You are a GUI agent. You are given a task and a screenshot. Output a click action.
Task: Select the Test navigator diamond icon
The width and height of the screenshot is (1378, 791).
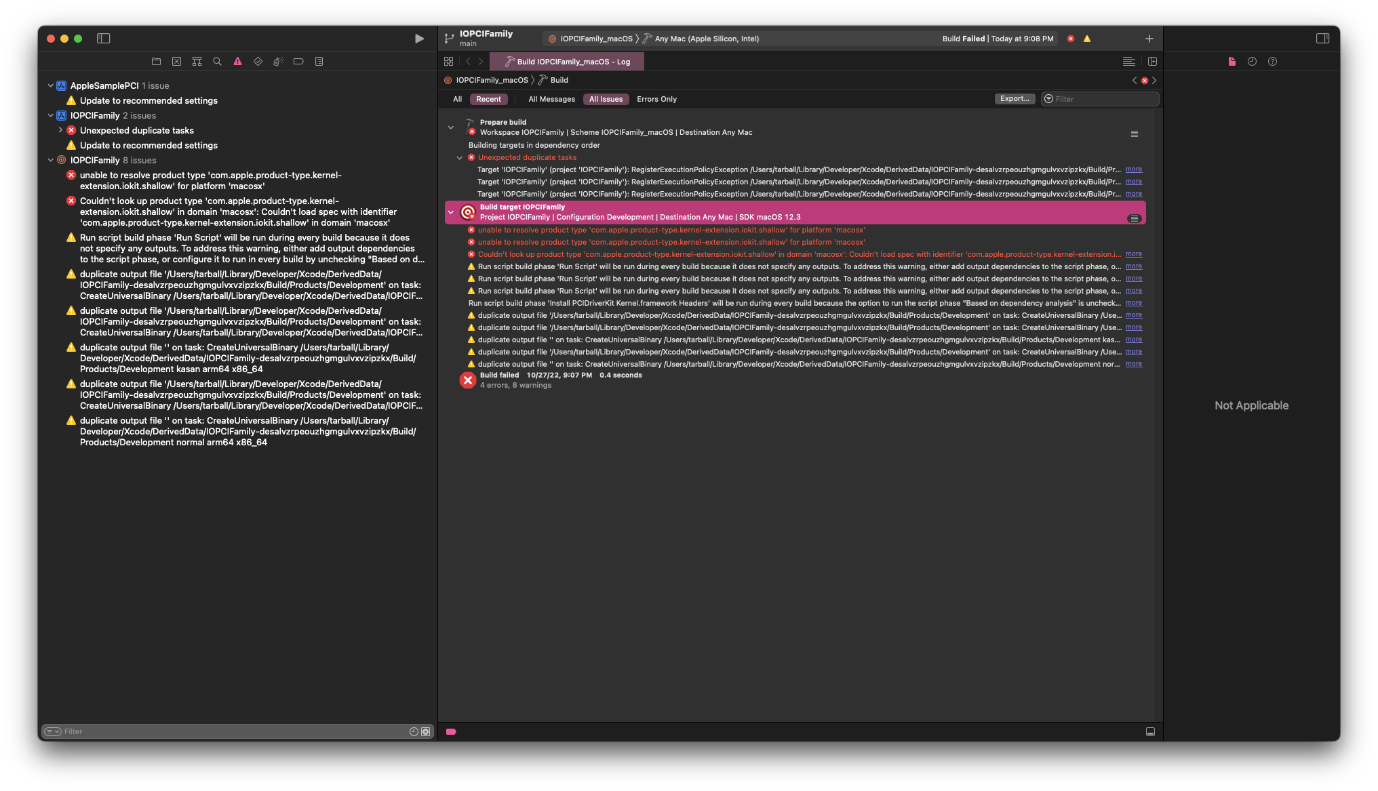coord(258,62)
